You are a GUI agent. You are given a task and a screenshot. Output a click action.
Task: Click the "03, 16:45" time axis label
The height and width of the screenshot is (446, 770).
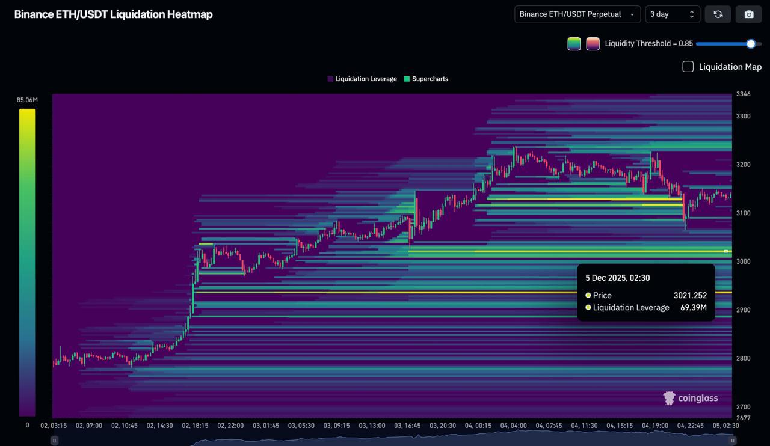(408, 426)
